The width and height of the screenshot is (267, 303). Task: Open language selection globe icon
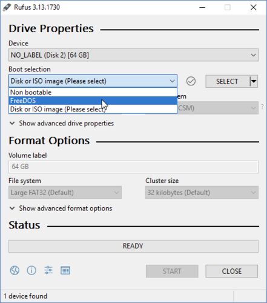[x=15, y=270]
